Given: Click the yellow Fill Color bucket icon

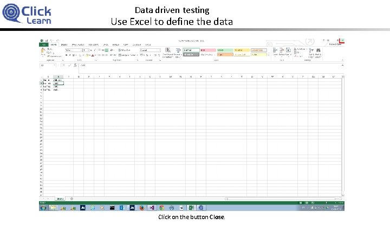Looking at the screenshot, I should [x=88, y=55].
